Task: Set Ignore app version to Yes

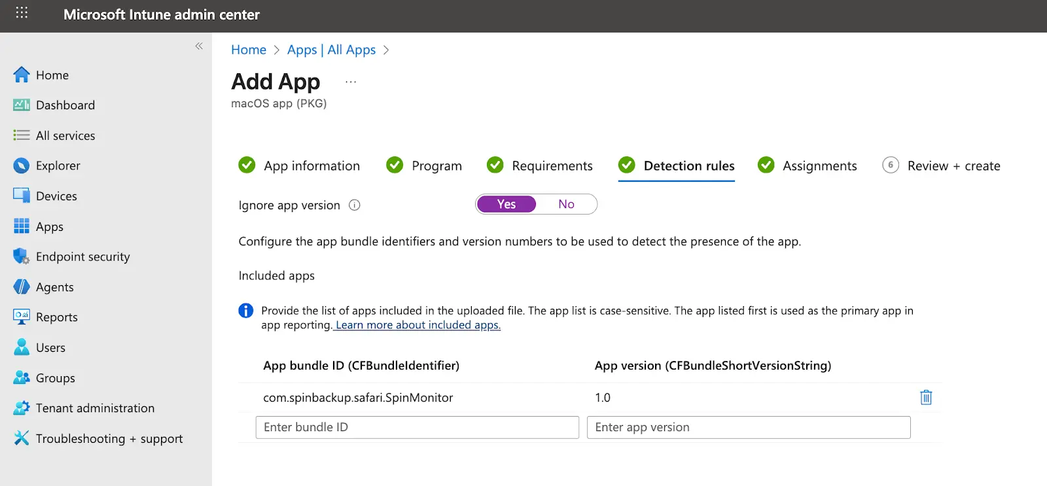Action: click(506, 204)
